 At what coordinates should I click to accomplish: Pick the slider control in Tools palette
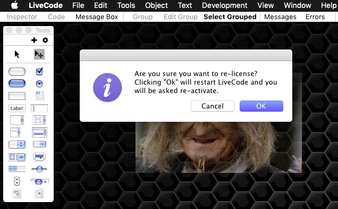click(x=39, y=169)
